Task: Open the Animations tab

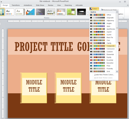Action: tap(28, 5)
